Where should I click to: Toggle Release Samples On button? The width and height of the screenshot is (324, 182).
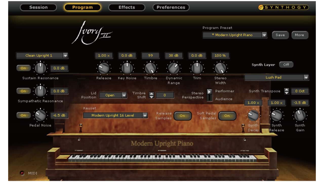(x=183, y=116)
